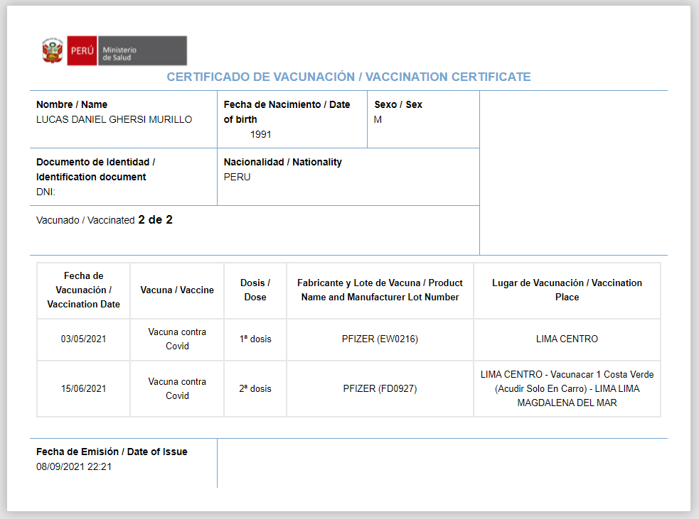
Task: Click the Dosis / Dose column header
Action: [255, 290]
